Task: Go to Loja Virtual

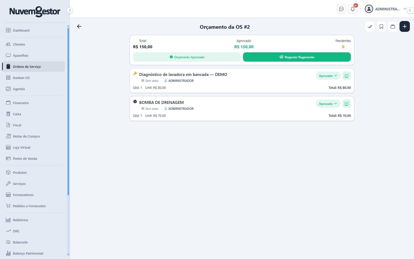Action: (34, 147)
